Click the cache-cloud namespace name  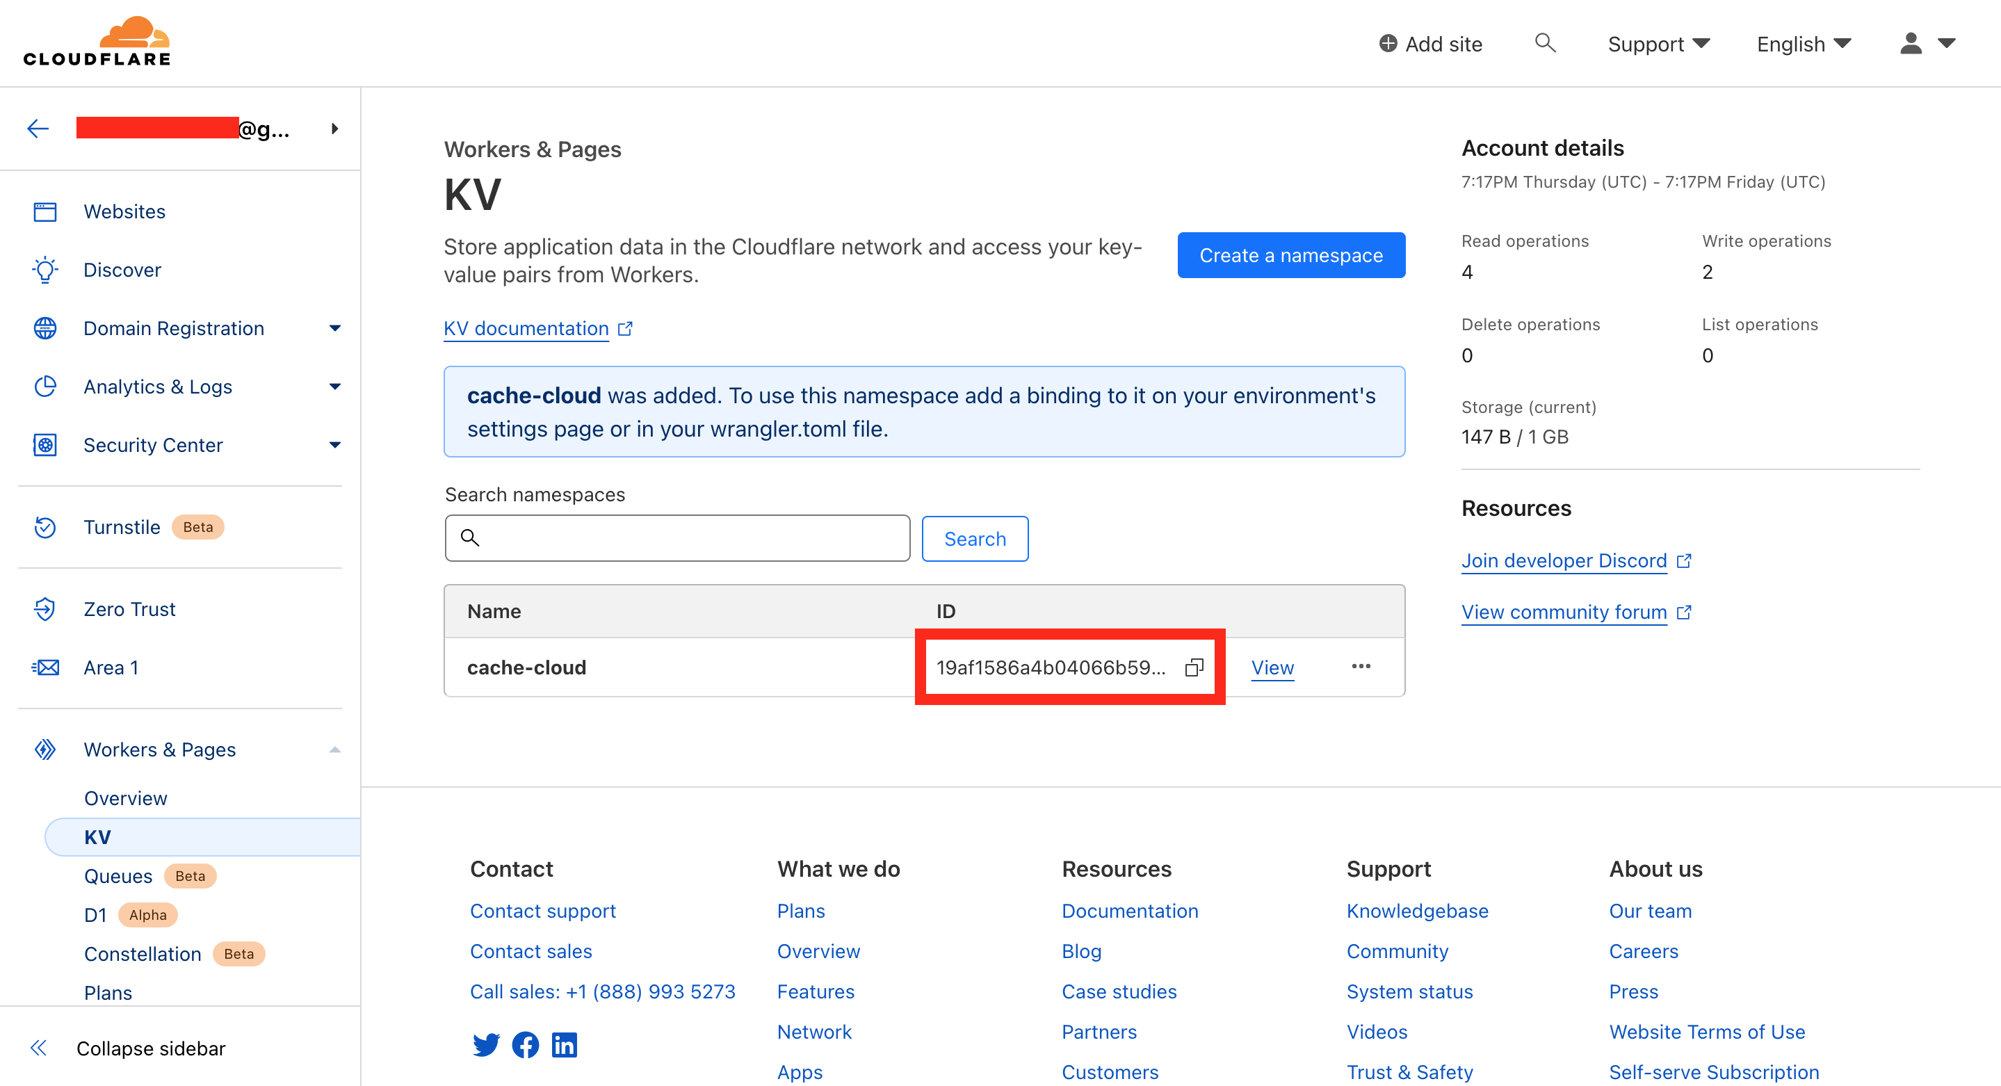(526, 667)
